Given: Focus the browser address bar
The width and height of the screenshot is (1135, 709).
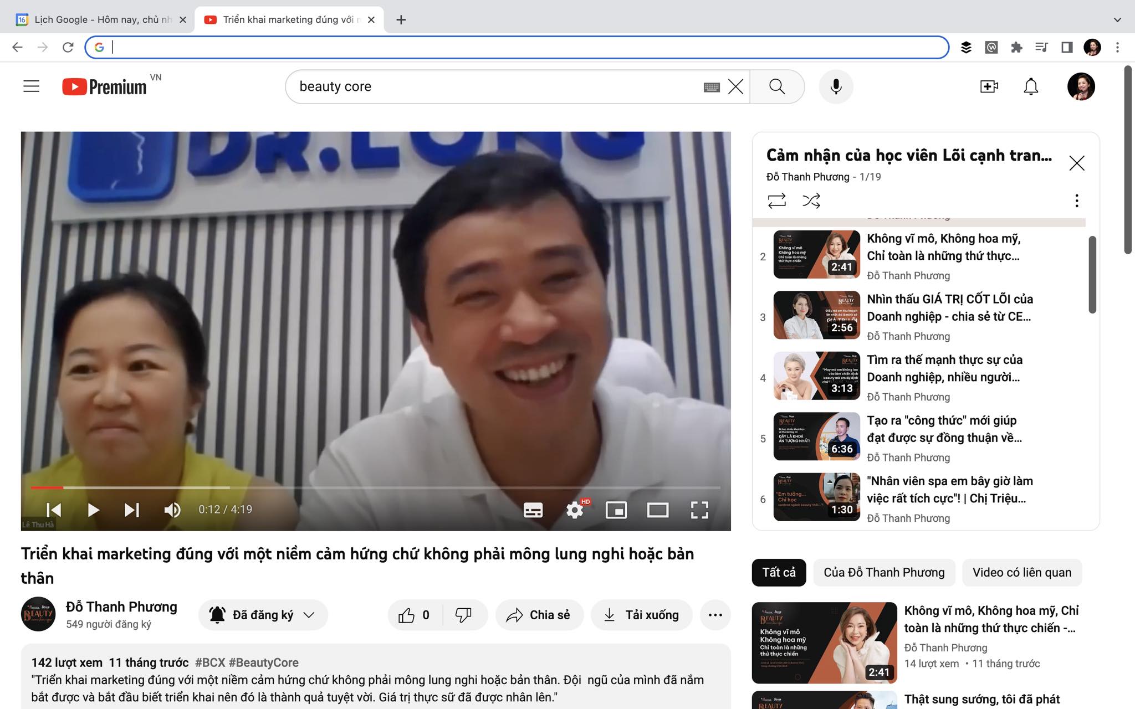Looking at the screenshot, I should (517, 47).
